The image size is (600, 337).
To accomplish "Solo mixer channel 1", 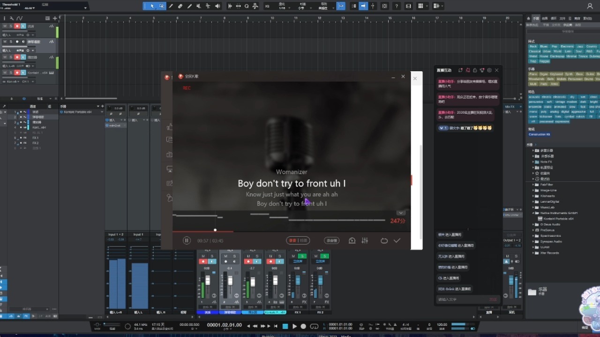I will point(211,256).
